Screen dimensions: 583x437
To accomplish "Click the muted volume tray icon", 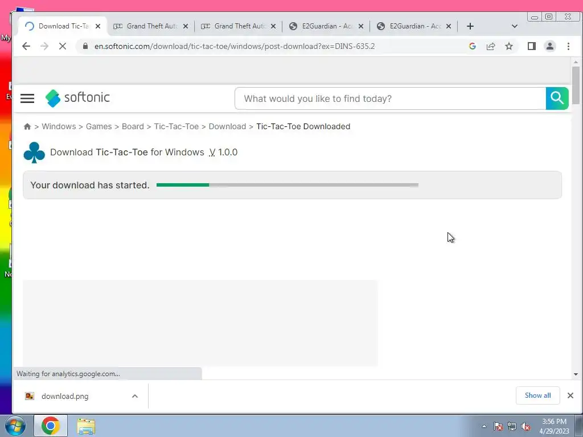I will coord(525,427).
